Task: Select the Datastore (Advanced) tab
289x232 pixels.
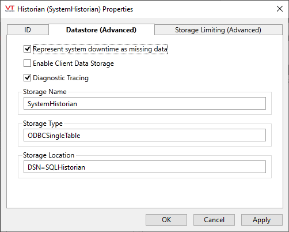Action: tap(101, 30)
